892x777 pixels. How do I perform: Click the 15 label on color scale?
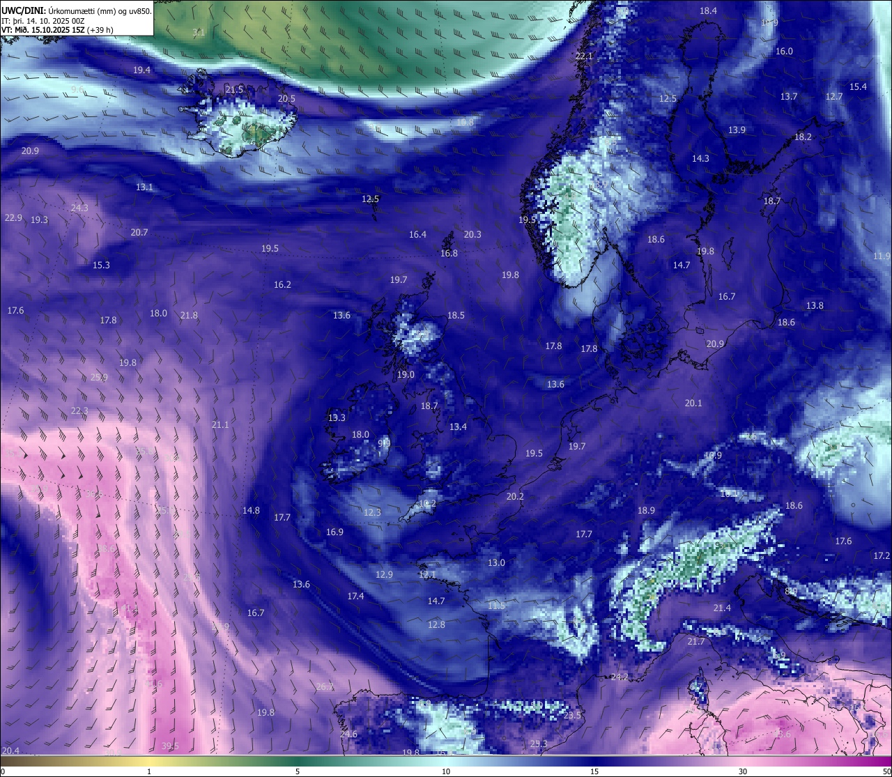pyautogui.click(x=594, y=771)
